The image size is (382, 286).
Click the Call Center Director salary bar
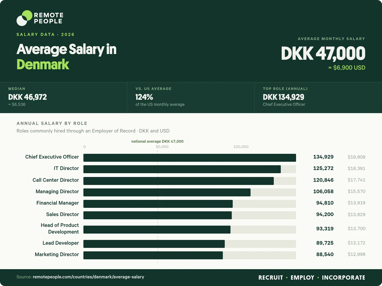179,181
